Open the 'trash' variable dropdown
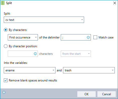 pos(89,70)
